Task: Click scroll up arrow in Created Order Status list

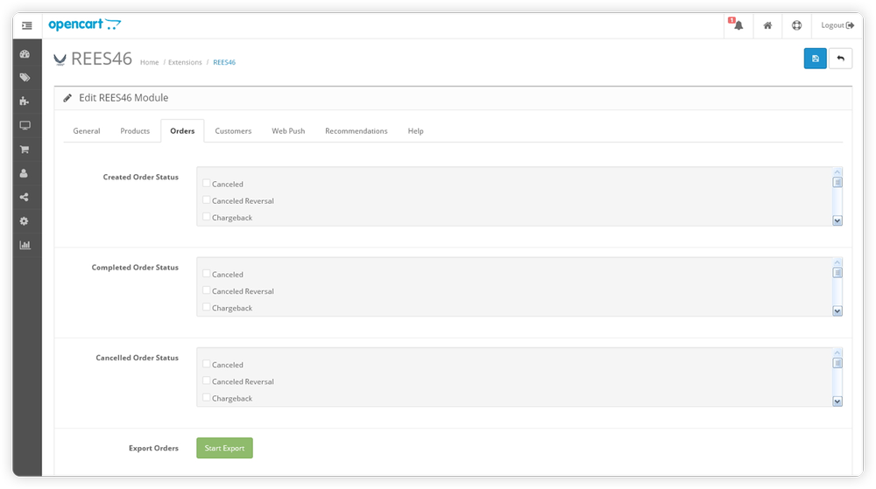Action: [x=837, y=171]
